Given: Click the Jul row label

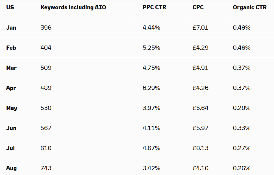Looking at the screenshot, I should [10, 148].
